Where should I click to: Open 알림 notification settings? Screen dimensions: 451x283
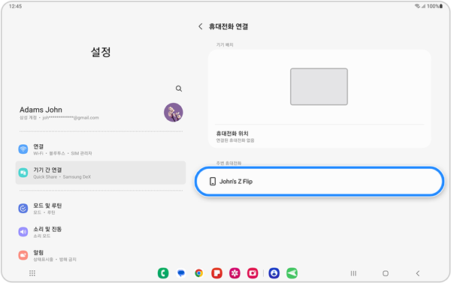[101, 255]
